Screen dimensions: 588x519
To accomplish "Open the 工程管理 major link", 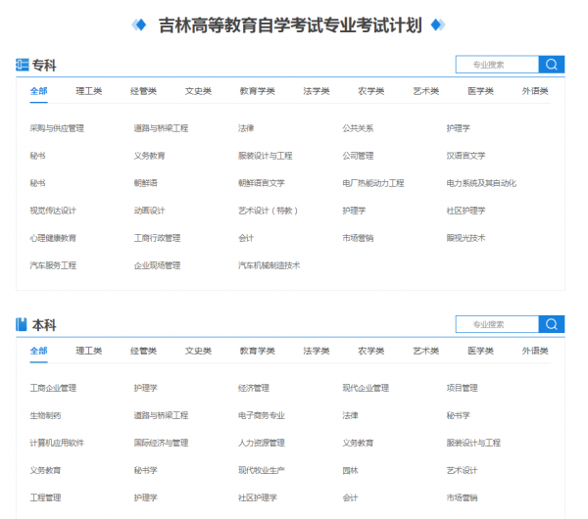I will point(45,497).
